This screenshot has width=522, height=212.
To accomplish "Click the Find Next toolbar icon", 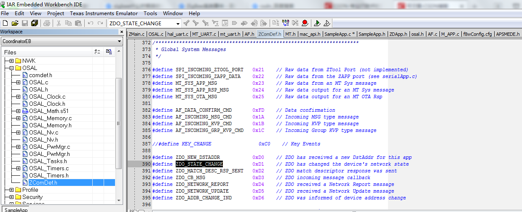I will [195, 23].
